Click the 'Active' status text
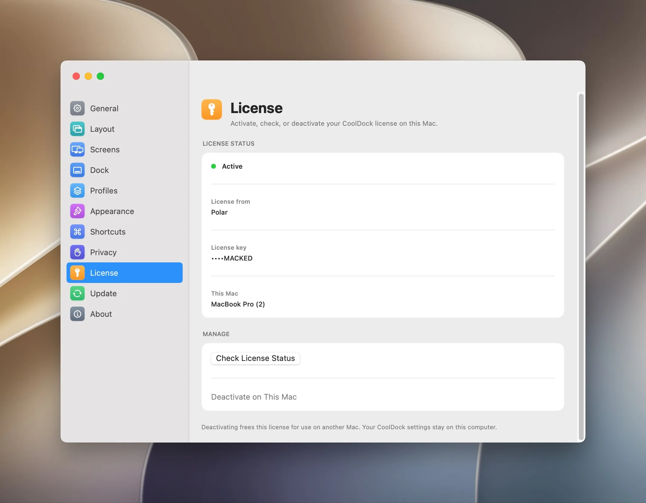This screenshot has width=646, height=503. click(x=232, y=166)
